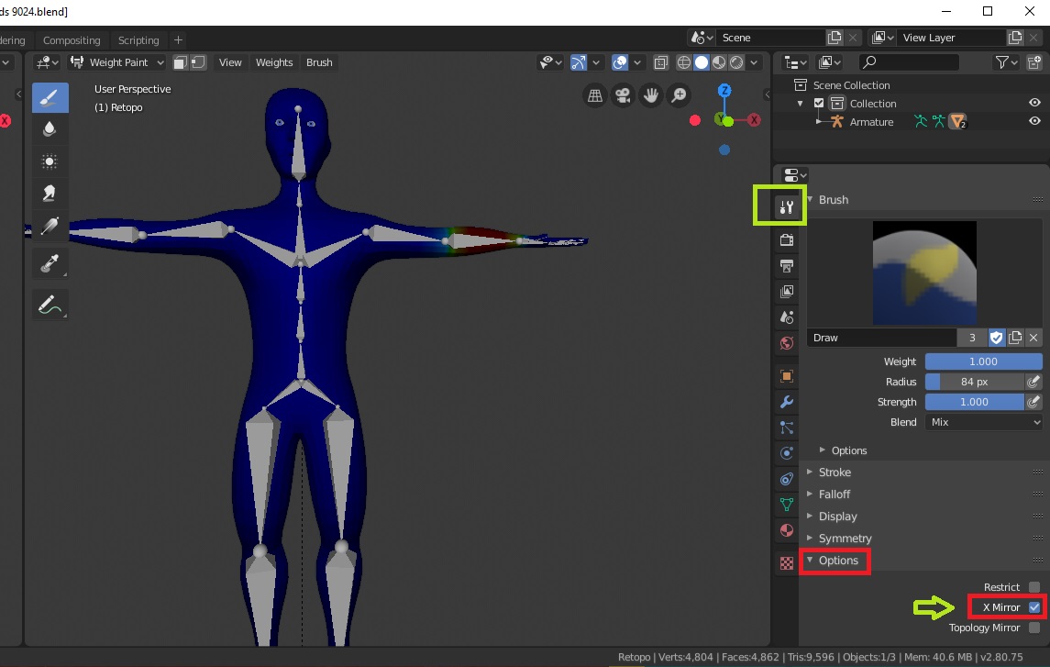Disable the X Mirror checkbox
This screenshot has height=667, width=1050.
(x=1034, y=606)
